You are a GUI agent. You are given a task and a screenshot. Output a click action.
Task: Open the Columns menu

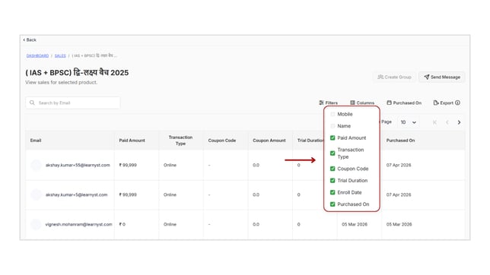click(x=362, y=103)
